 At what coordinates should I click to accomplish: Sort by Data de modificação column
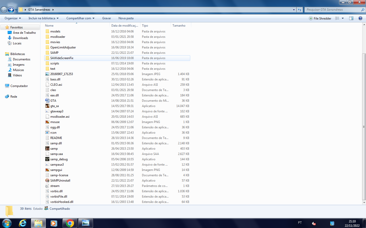tap(125, 26)
